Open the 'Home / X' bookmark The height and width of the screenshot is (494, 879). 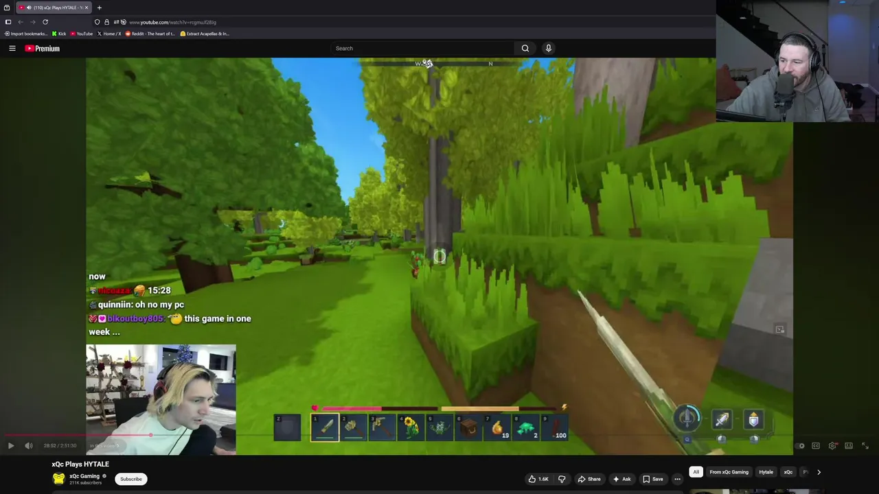click(109, 34)
